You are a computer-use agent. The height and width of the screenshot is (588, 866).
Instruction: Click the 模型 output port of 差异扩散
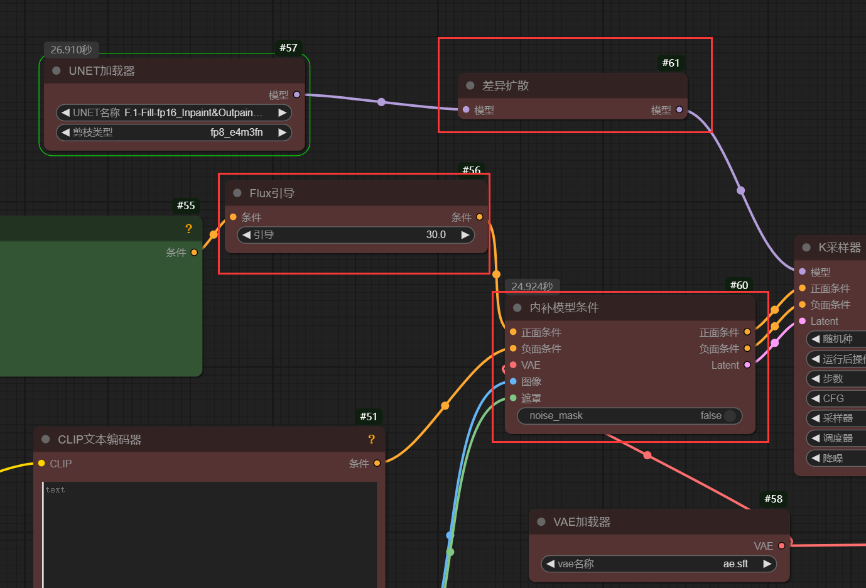pyautogui.click(x=679, y=110)
